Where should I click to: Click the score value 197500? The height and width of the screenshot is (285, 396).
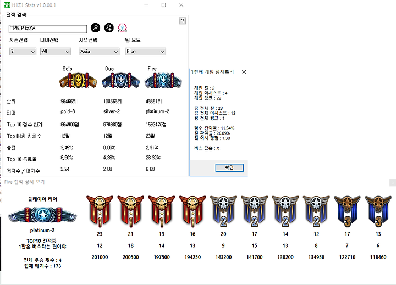coord(162,257)
